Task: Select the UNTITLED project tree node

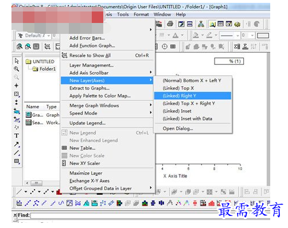Action: tap(40, 61)
